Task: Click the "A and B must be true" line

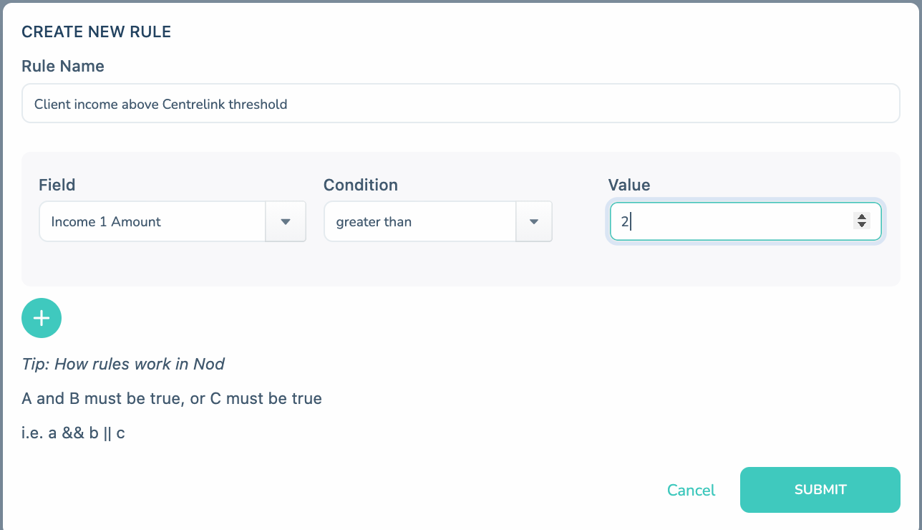Action: click(102, 398)
